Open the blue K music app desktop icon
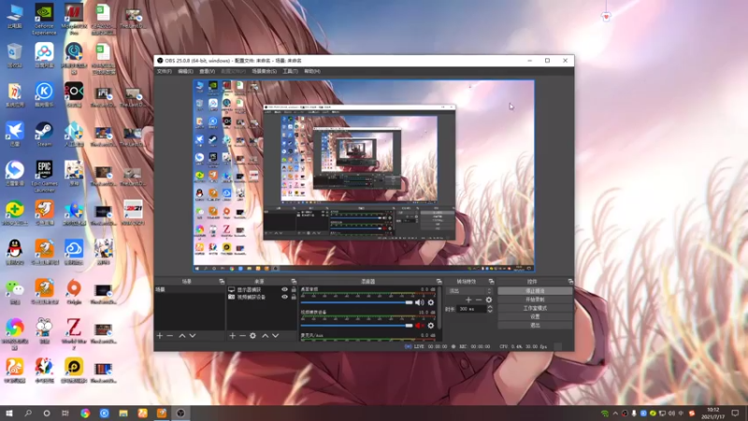 pos(44,94)
